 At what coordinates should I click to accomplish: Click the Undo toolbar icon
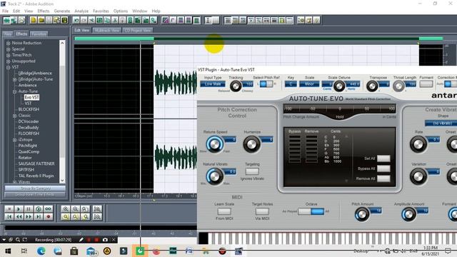(76, 20)
